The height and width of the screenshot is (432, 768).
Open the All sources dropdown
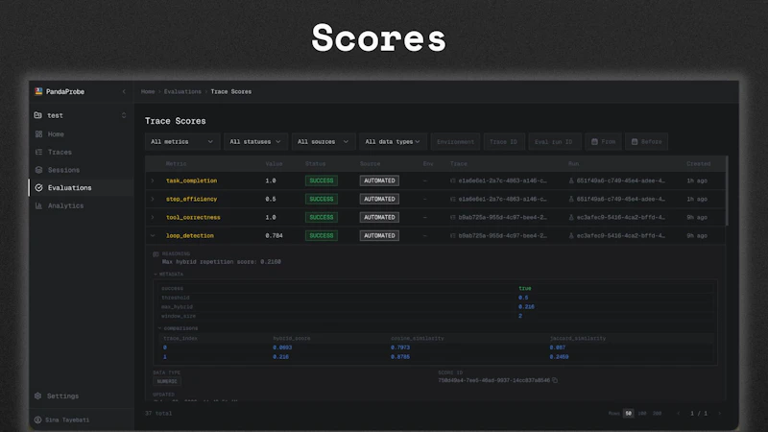(x=324, y=141)
